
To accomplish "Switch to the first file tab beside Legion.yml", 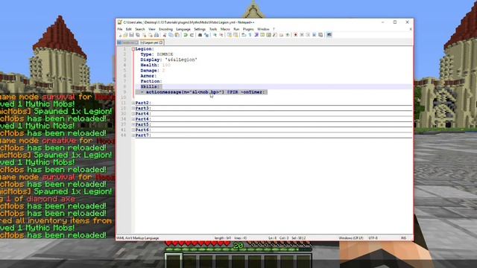I will [128, 42].
